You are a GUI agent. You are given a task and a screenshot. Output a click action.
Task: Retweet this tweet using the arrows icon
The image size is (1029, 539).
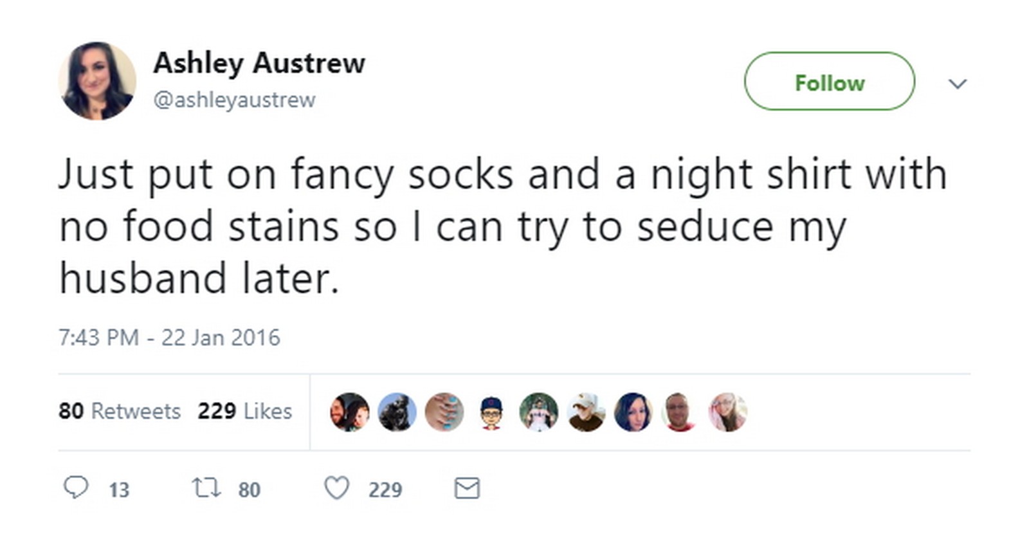[207, 488]
